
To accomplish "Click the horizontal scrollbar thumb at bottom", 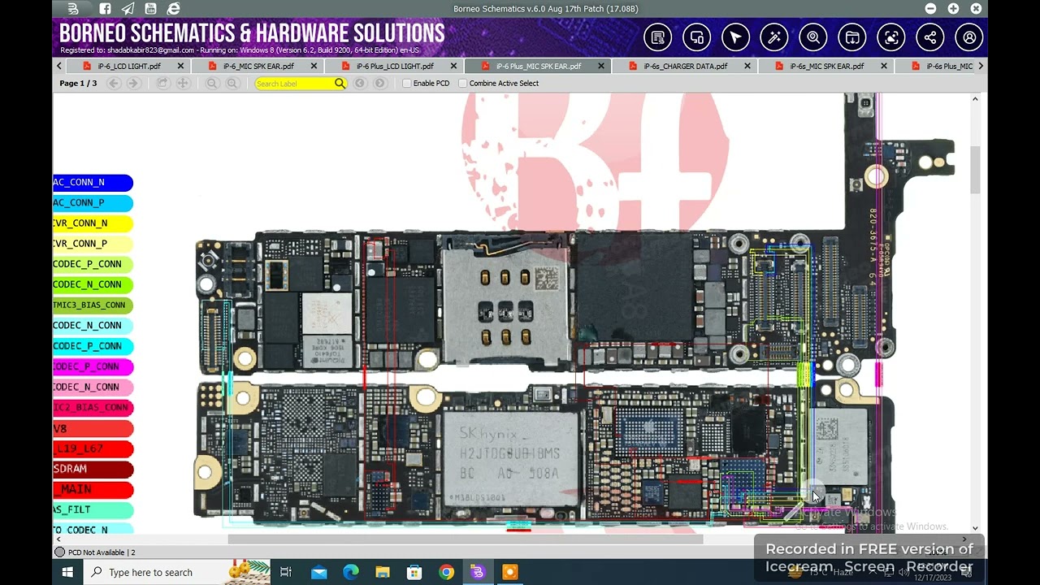I will pyautogui.click(x=466, y=539).
